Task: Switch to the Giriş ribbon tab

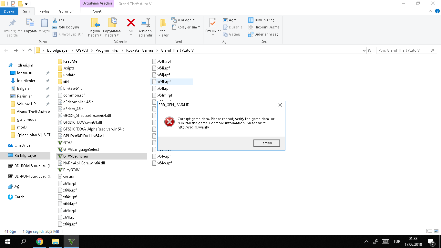Action: click(x=26, y=11)
